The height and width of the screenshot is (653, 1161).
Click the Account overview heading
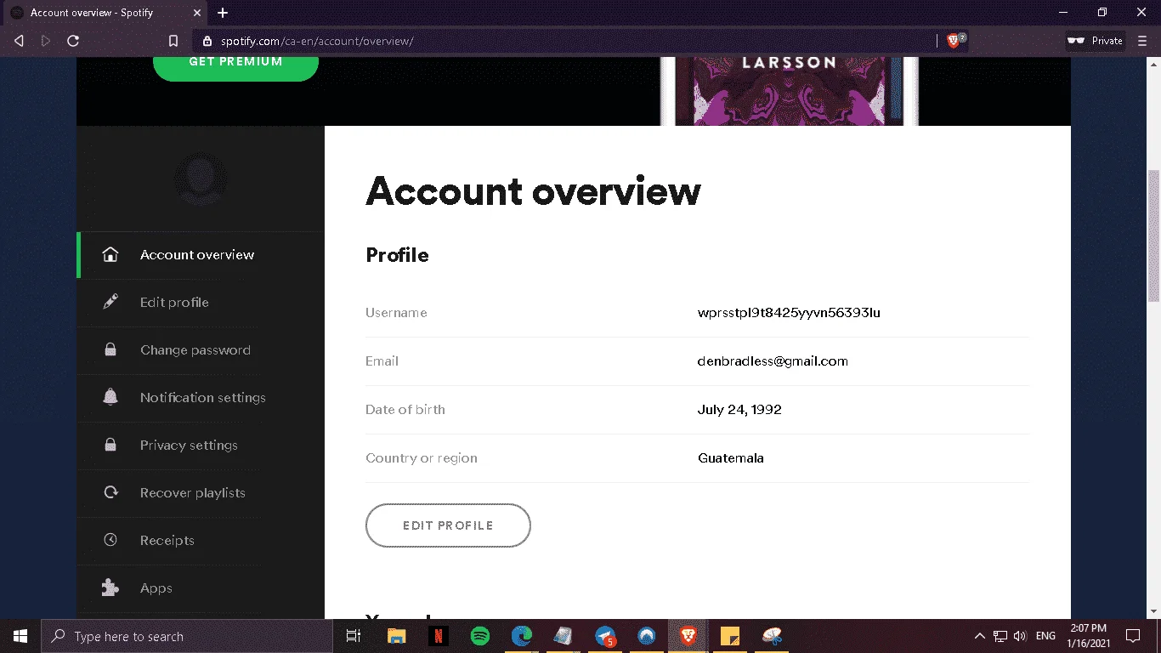point(533,191)
